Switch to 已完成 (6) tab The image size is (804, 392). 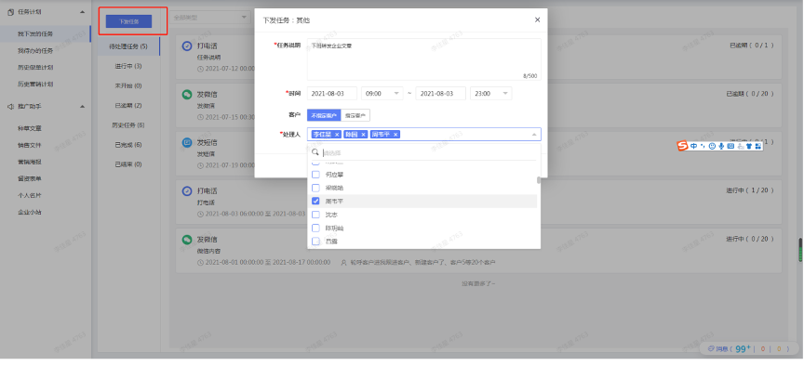[128, 145]
